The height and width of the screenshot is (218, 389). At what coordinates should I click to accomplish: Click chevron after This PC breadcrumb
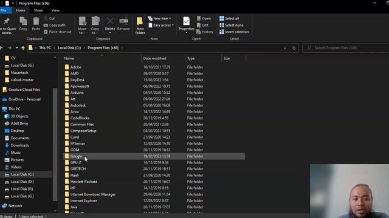coord(55,48)
